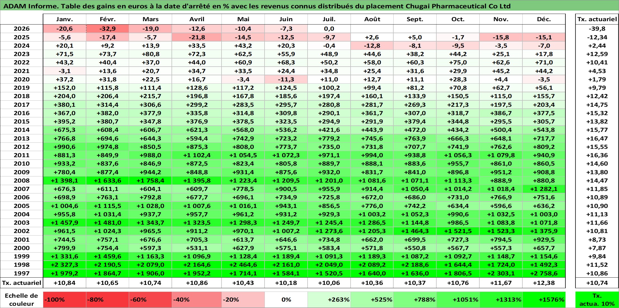Click the +12,38 Tx. actuariel cell under Déc.
The image size is (619, 308).
544,283
